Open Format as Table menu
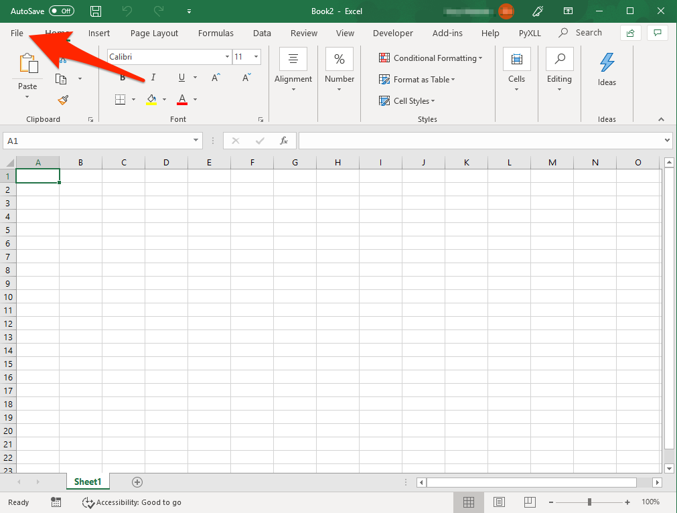The height and width of the screenshot is (513, 677). click(x=417, y=80)
